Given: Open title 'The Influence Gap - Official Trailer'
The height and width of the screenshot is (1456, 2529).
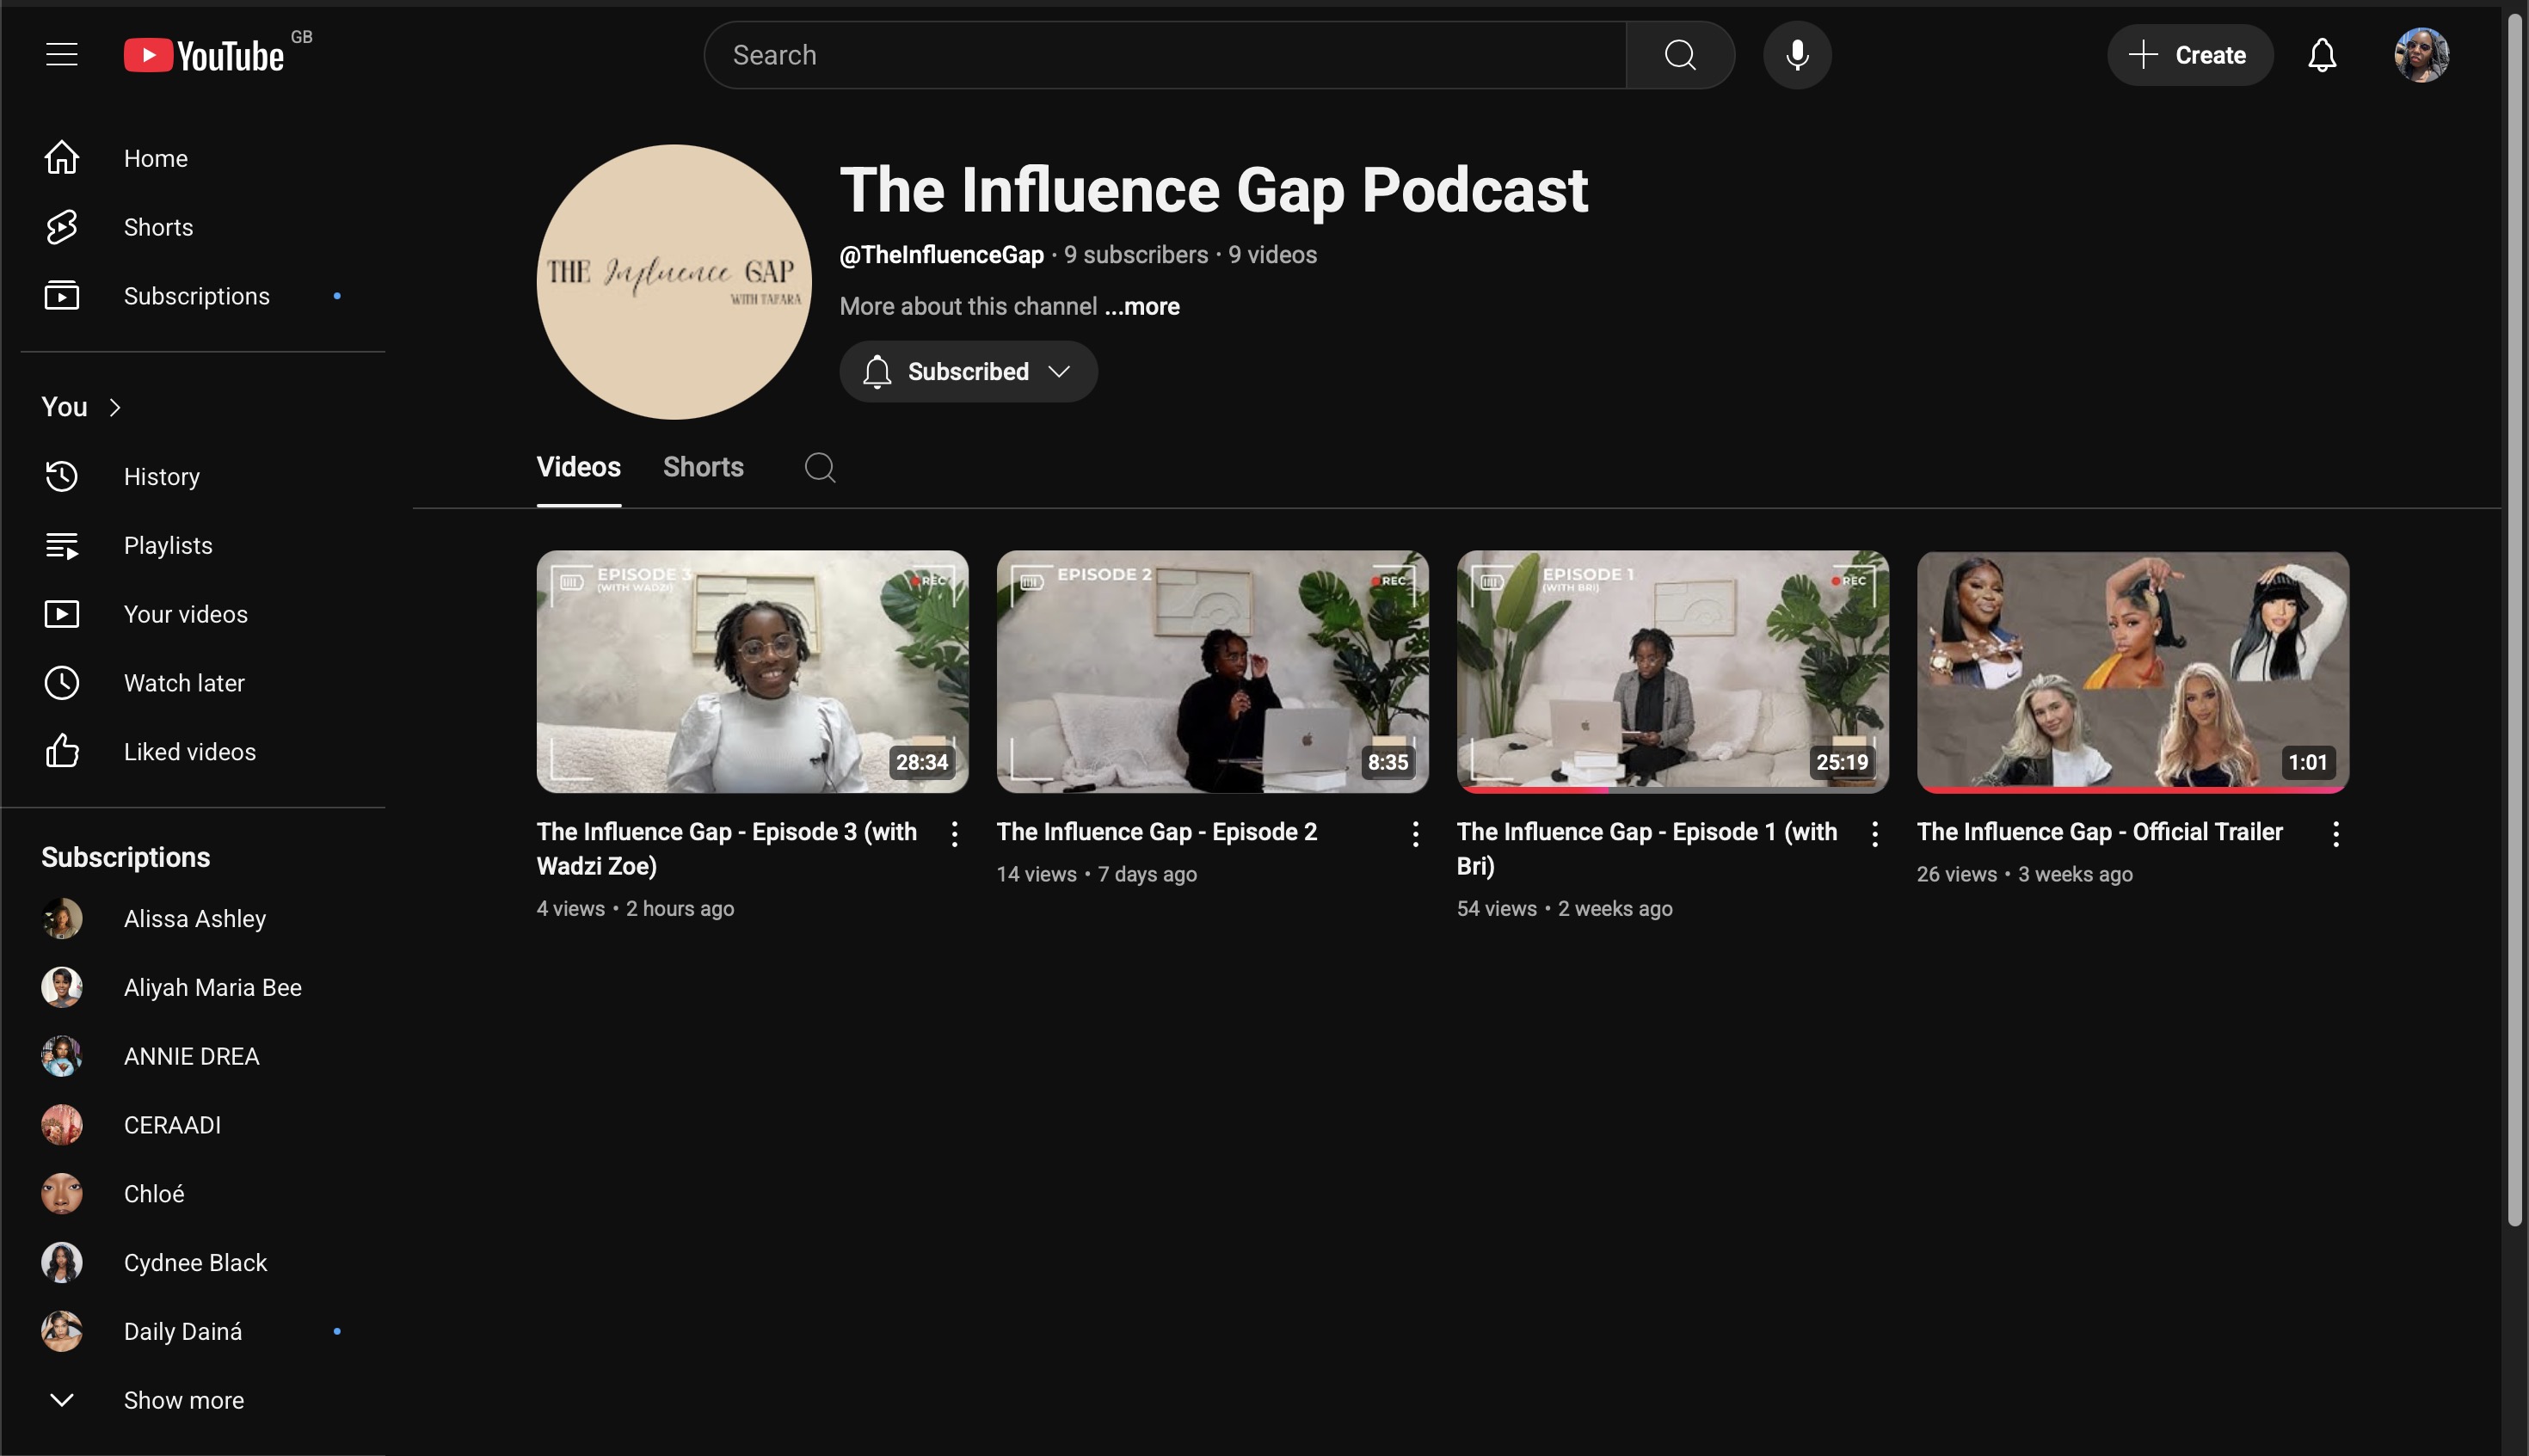Looking at the screenshot, I should tap(2099, 832).
